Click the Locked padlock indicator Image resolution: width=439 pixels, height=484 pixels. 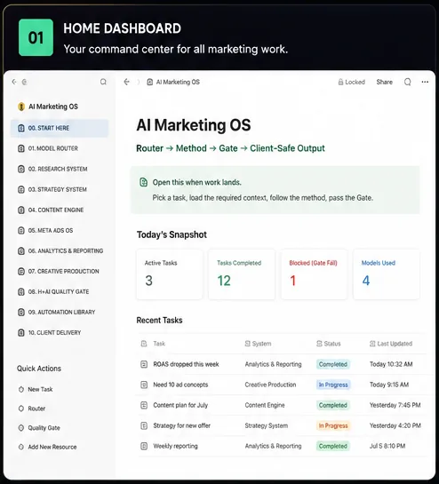(352, 82)
